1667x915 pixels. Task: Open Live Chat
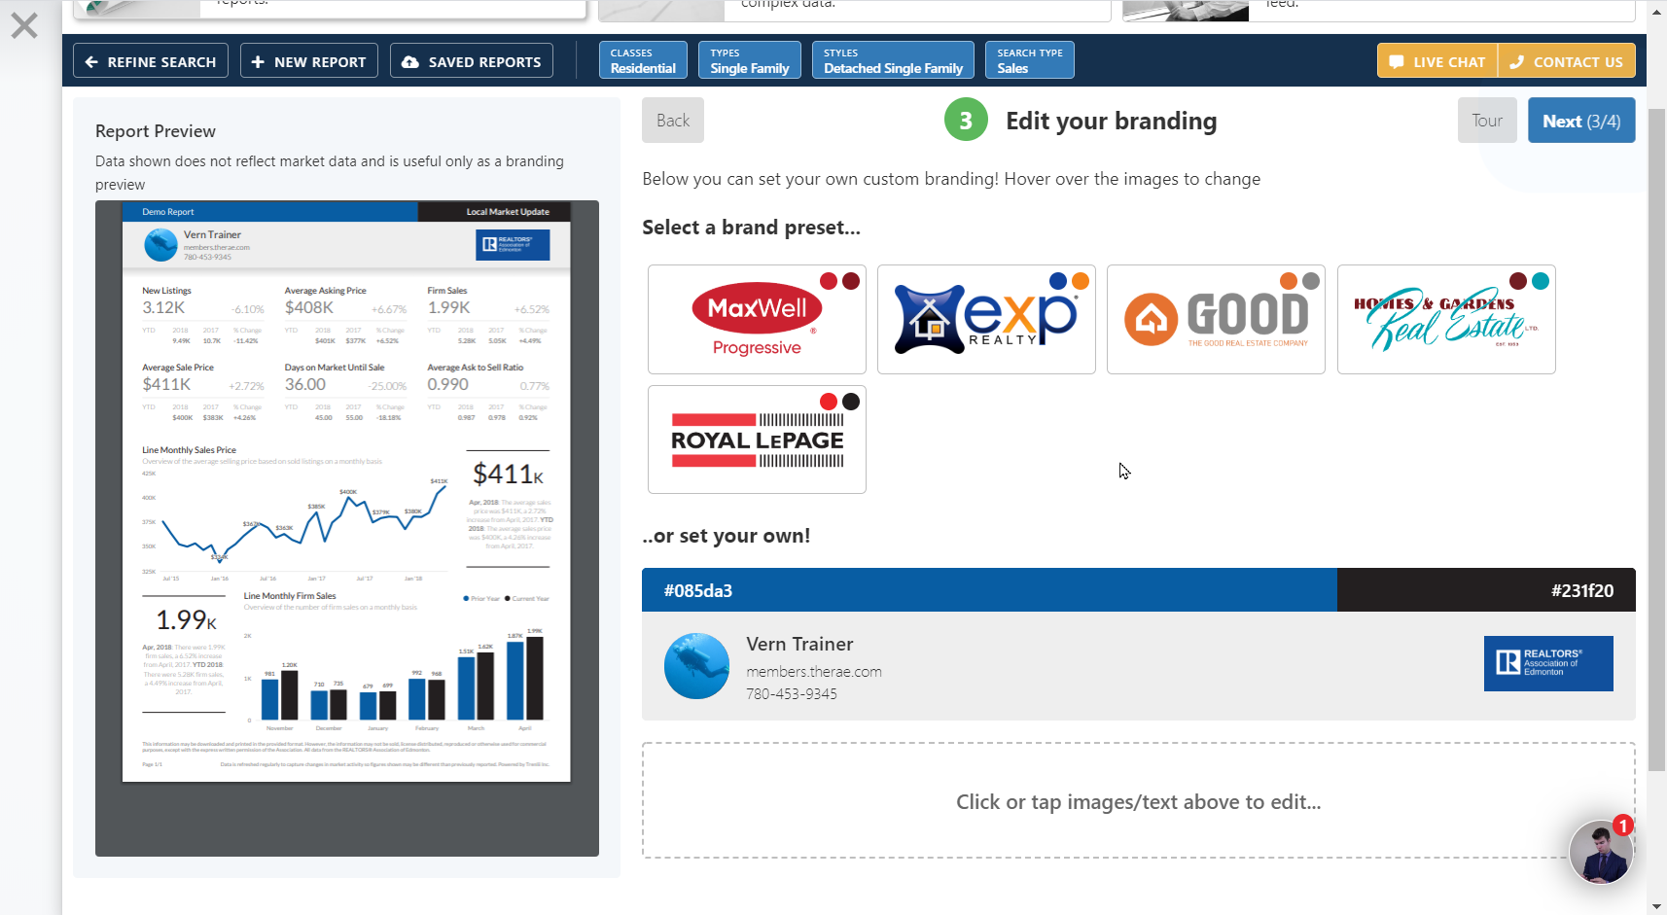tap(1437, 61)
